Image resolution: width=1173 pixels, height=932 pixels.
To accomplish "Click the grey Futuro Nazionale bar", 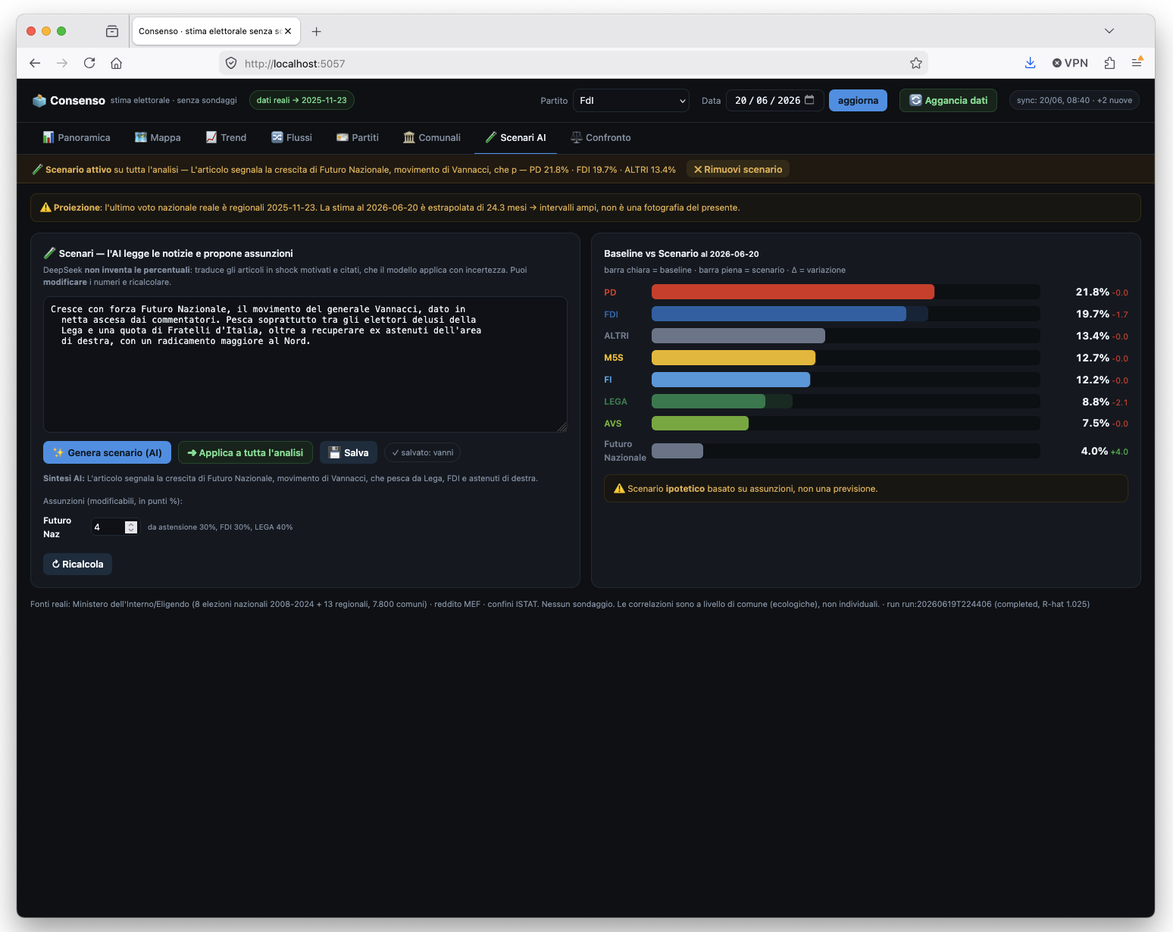I will pos(677,451).
